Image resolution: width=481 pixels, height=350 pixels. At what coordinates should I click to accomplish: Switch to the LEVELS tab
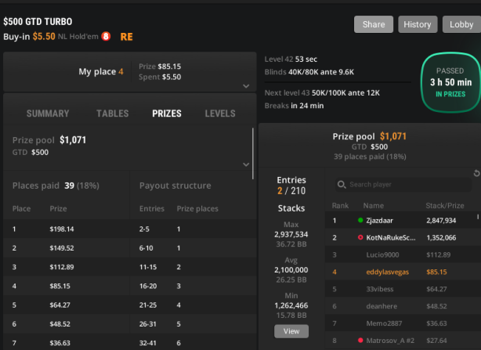click(x=220, y=114)
